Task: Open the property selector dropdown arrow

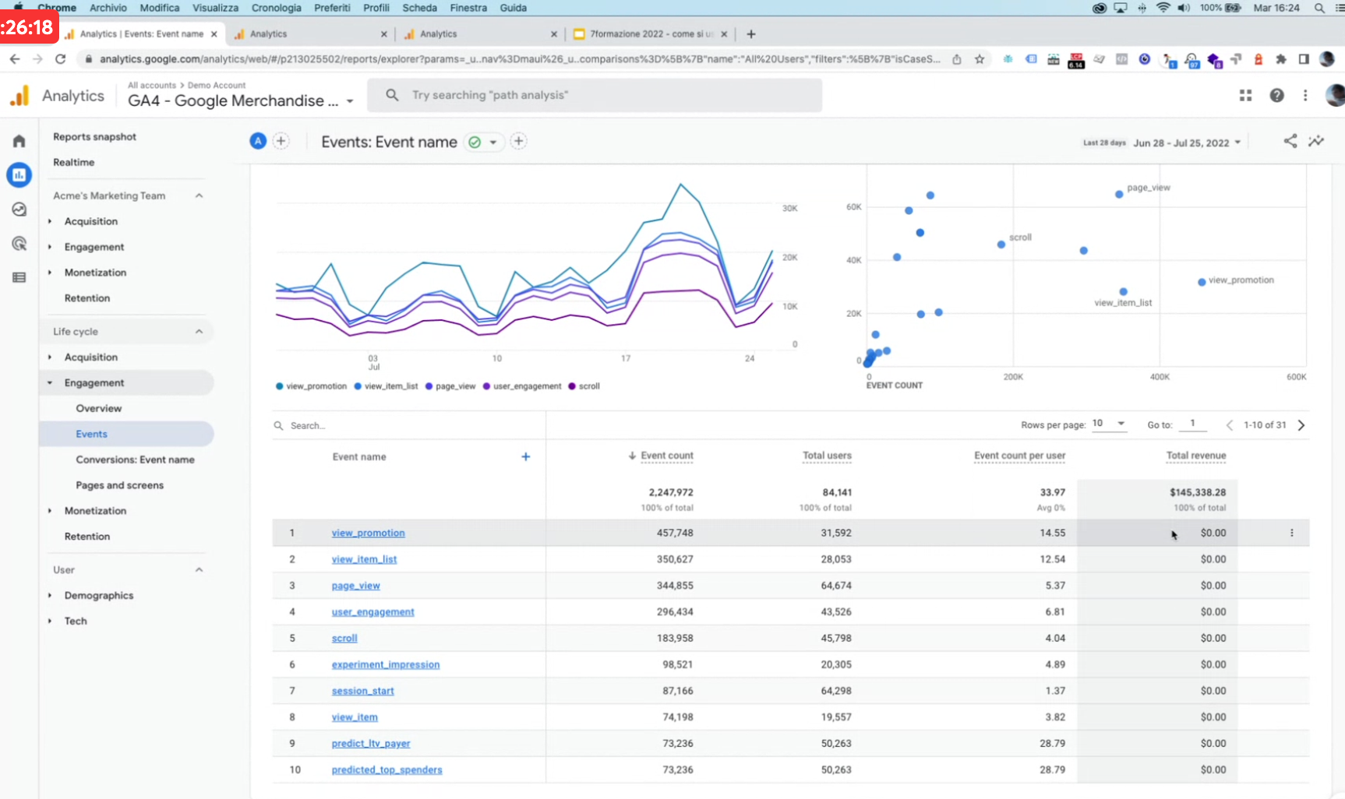Action: (350, 101)
